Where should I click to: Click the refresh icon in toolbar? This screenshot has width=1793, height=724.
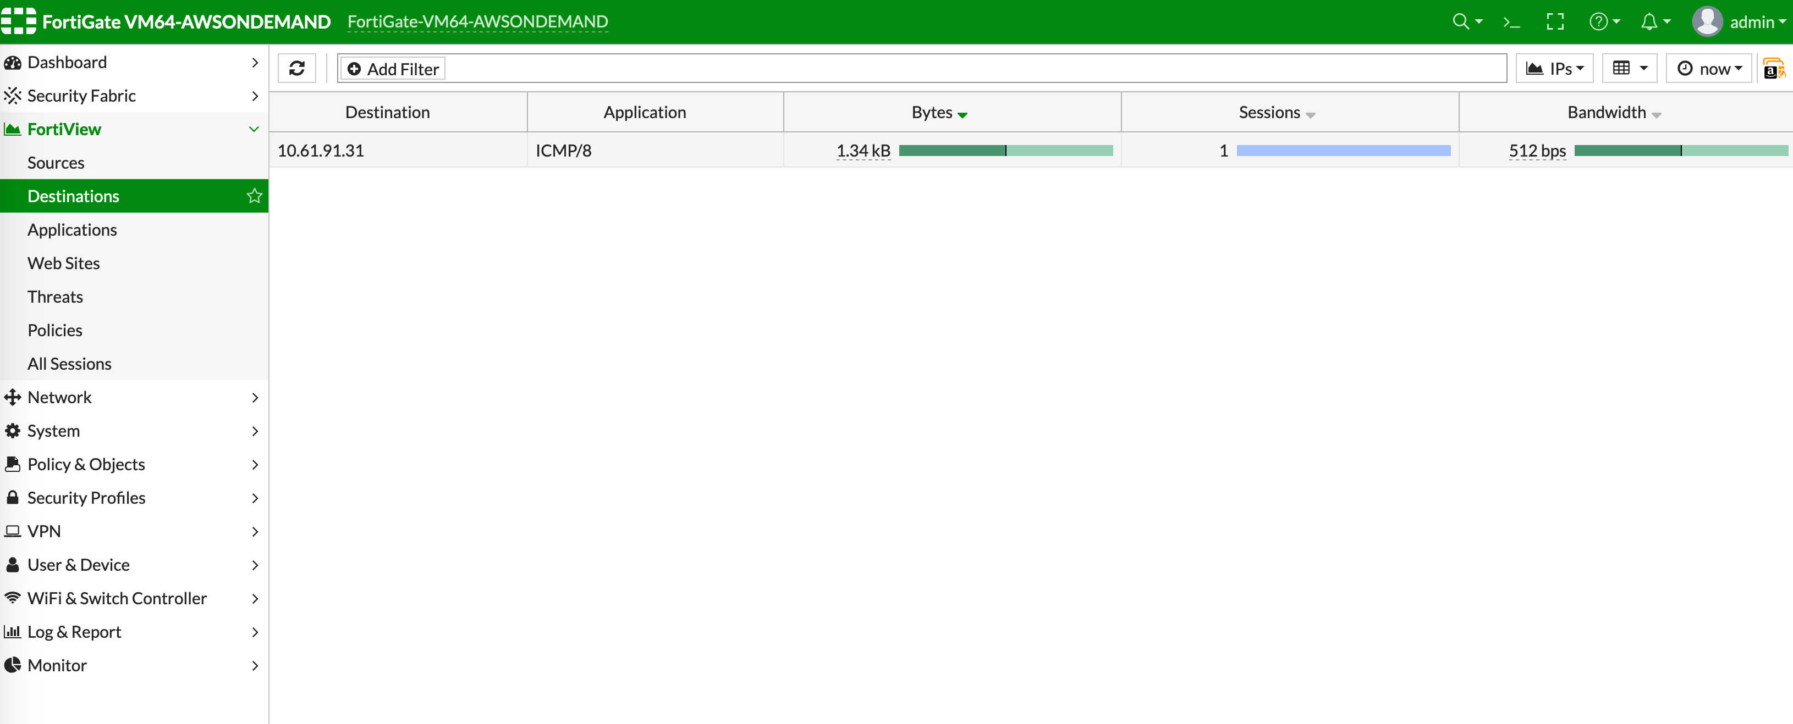(x=296, y=69)
